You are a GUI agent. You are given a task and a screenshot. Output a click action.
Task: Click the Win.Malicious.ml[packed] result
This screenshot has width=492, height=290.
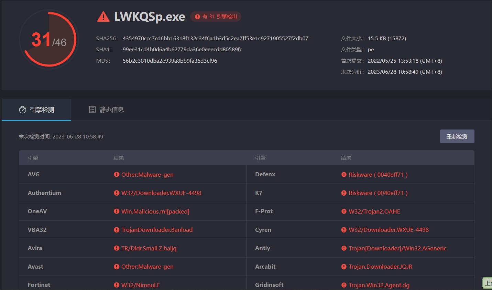click(x=155, y=211)
